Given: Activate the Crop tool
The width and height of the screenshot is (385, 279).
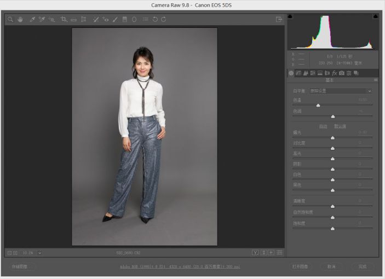Looking at the screenshot, I should [64, 19].
